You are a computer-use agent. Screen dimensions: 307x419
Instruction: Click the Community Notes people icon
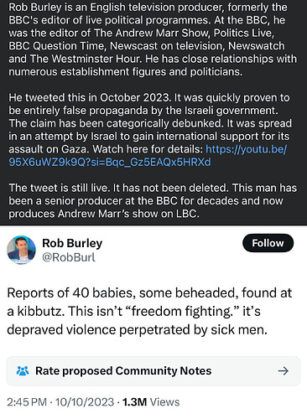[x=23, y=371]
